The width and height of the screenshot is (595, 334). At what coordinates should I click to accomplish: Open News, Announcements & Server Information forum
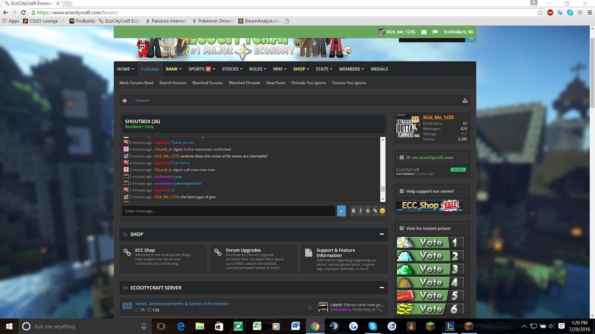click(182, 304)
